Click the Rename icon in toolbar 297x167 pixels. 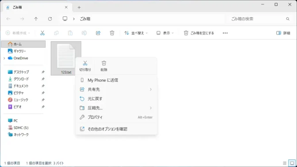point(84,33)
